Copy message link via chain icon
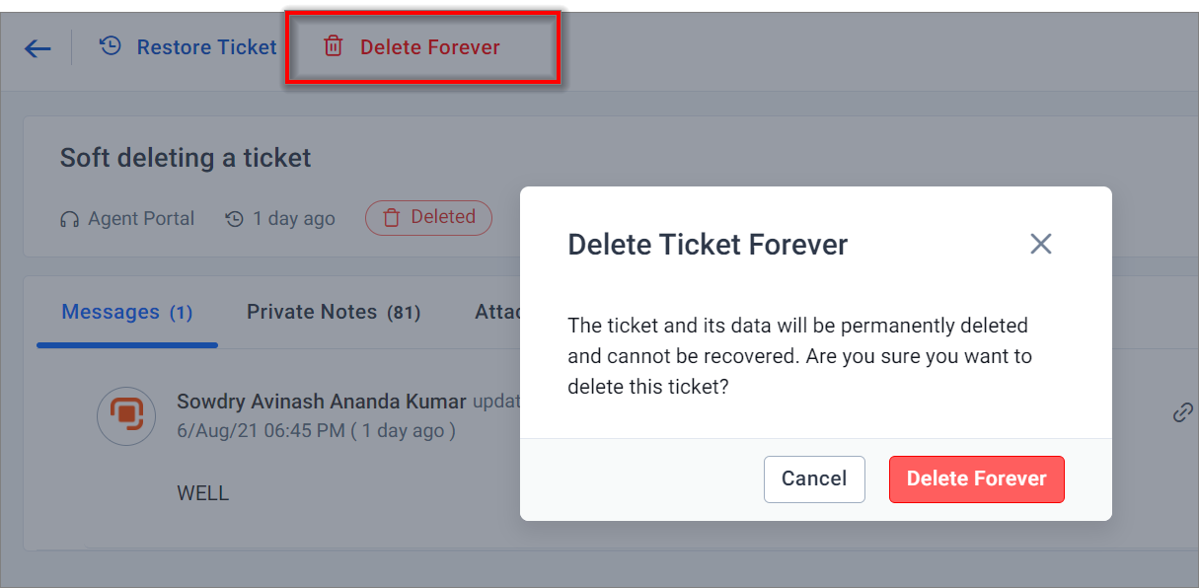 pos(1182,412)
